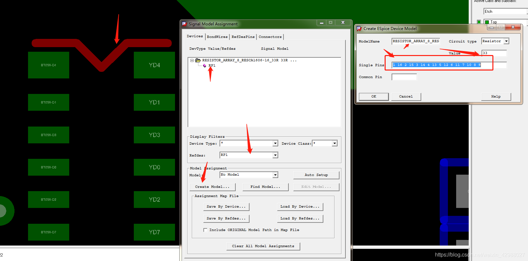Open the Model dropdown showing No Model
The width and height of the screenshot is (528, 261).
click(x=275, y=175)
